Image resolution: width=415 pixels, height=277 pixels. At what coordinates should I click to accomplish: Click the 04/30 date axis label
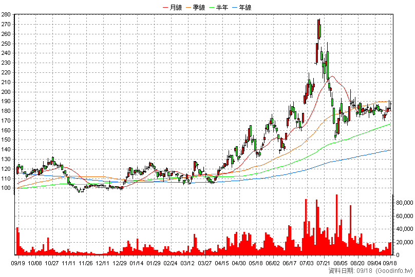tap(239, 263)
